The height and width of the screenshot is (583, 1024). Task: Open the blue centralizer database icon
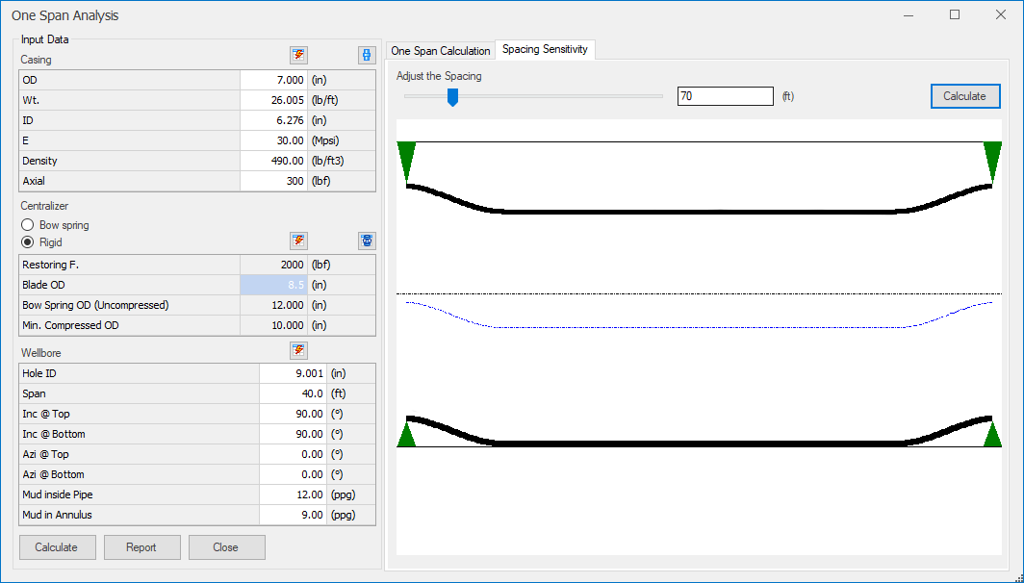[x=366, y=241]
